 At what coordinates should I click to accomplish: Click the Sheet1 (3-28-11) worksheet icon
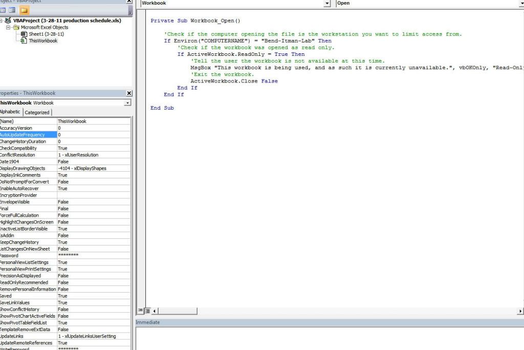point(24,34)
